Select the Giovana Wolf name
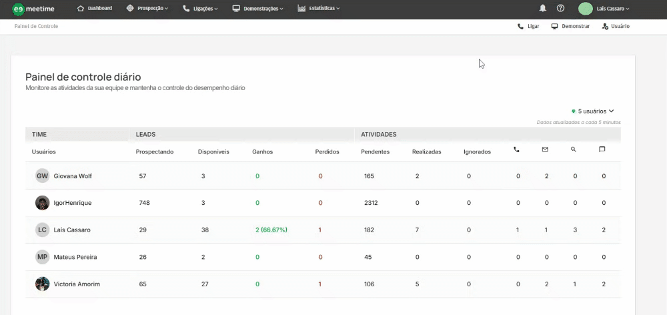Image resolution: width=667 pixels, height=315 pixels. (x=73, y=176)
